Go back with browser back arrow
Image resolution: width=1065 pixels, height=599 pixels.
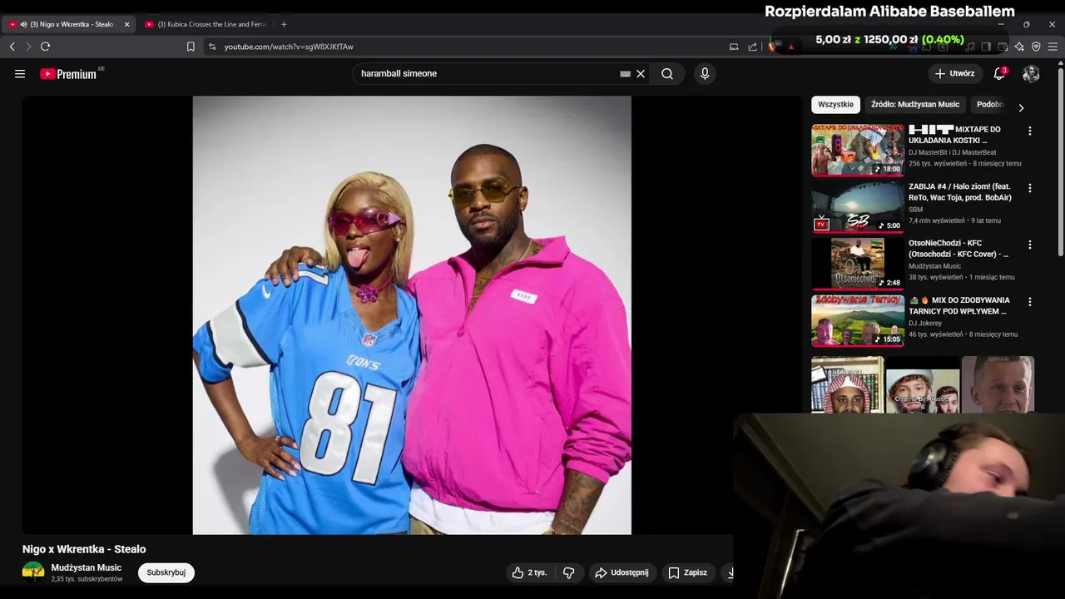[12, 47]
